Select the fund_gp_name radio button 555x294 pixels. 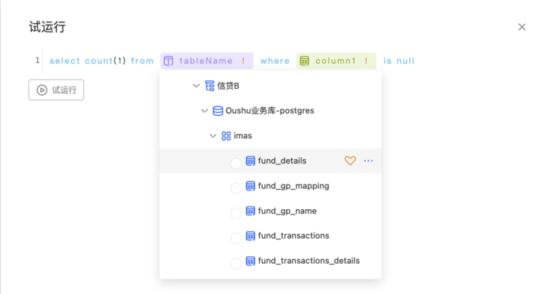236,213
